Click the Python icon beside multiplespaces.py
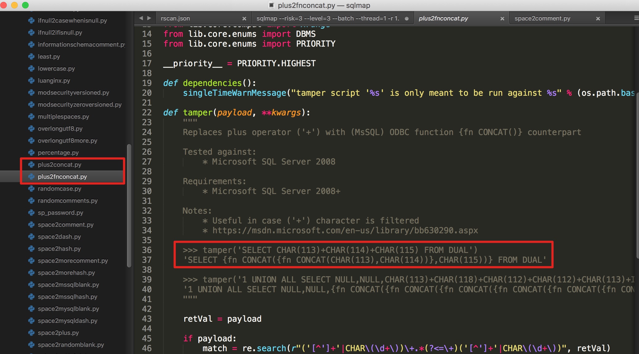Viewport: 639px width, 354px height. click(x=31, y=117)
